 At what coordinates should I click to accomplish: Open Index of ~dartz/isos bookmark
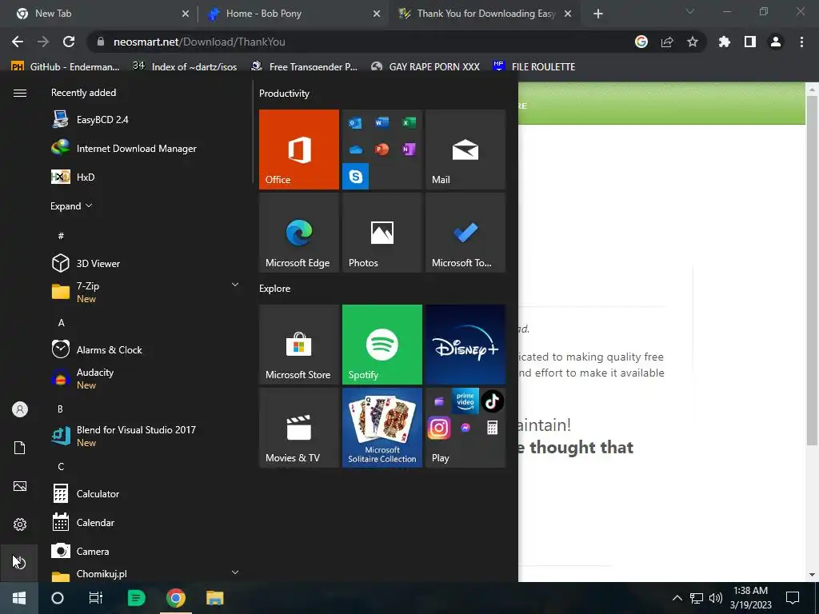point(185,67)
